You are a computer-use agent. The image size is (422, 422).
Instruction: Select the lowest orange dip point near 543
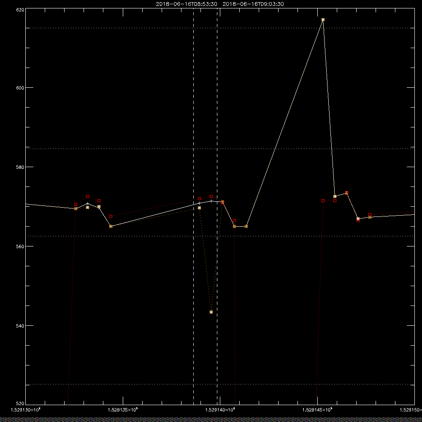[x=211, y=312]
